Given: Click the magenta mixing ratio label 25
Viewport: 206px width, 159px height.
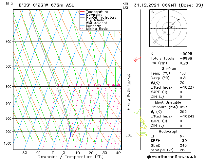Looking at the screenshot, I should (119, 85).
